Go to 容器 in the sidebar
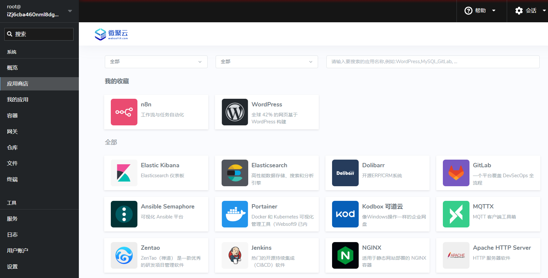The image size is (548, 278). pos(12,116)
